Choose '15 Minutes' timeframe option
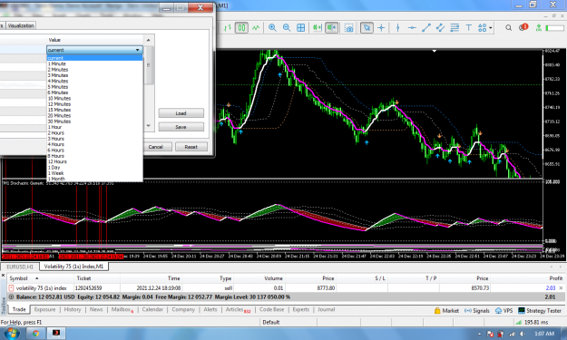 tap(94, 110)
